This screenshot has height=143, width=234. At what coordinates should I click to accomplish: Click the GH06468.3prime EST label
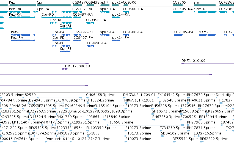tap(100, 95)
